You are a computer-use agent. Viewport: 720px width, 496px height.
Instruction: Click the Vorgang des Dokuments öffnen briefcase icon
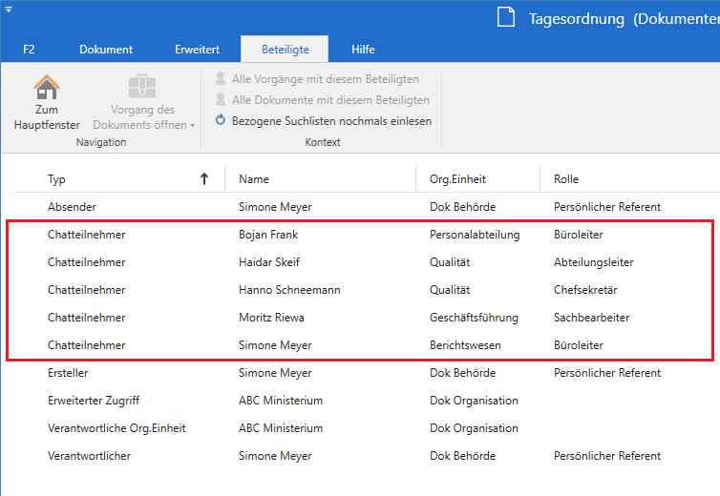coord(143,87)
